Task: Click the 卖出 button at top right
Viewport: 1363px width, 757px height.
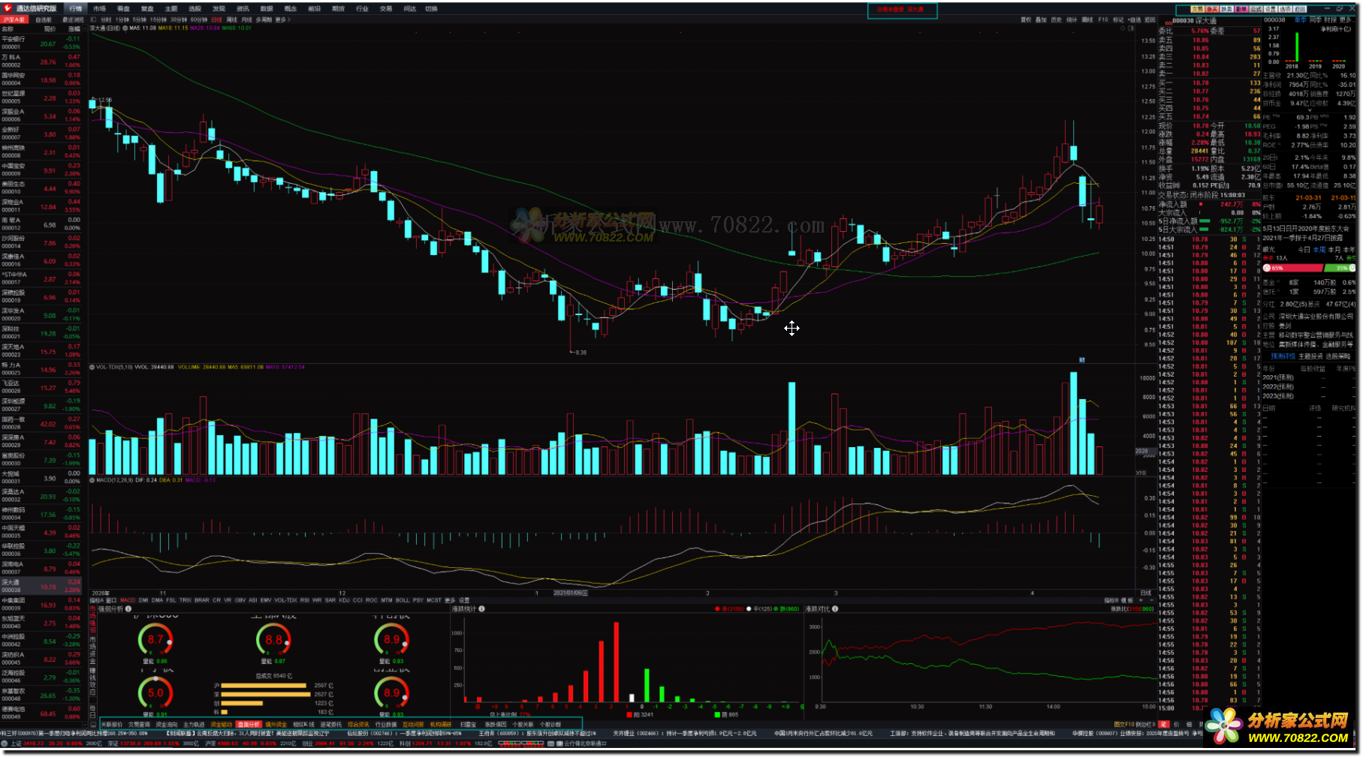Action: pyautogui.click(x=1226, y=9)
